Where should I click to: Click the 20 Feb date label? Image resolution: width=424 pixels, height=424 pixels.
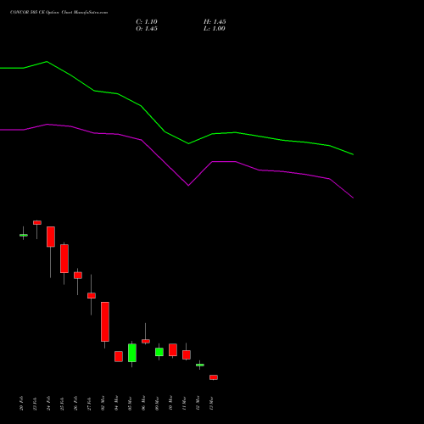click(22, 404)
